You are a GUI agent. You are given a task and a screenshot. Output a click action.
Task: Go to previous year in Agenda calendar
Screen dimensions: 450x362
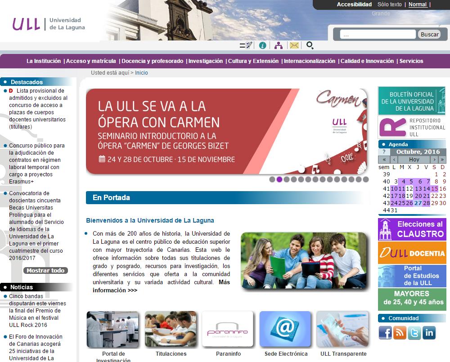pyautogui.click(x=384, y=160)
